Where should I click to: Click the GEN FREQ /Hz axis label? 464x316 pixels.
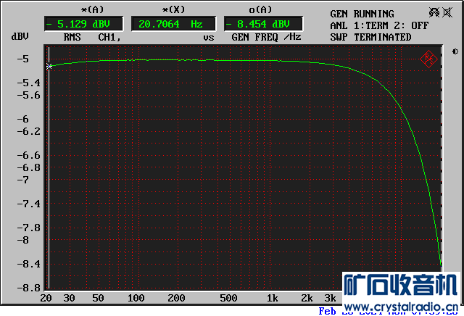pos(266,37)
